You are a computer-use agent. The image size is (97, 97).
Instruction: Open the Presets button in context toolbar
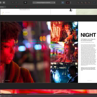pyautogui.click(x=3, y=7)
